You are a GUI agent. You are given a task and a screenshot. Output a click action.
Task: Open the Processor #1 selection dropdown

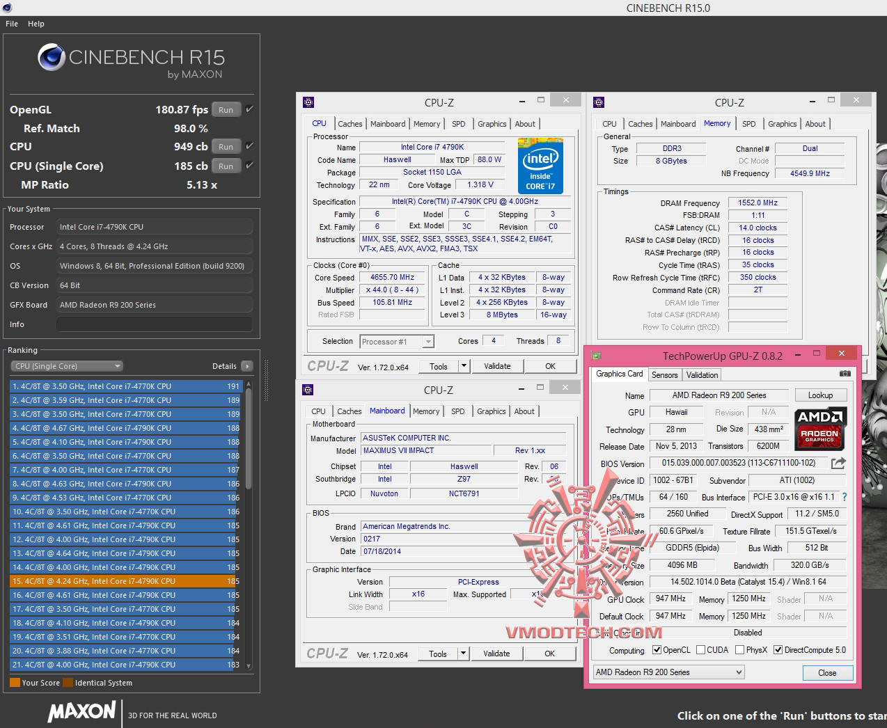point(397,342)
